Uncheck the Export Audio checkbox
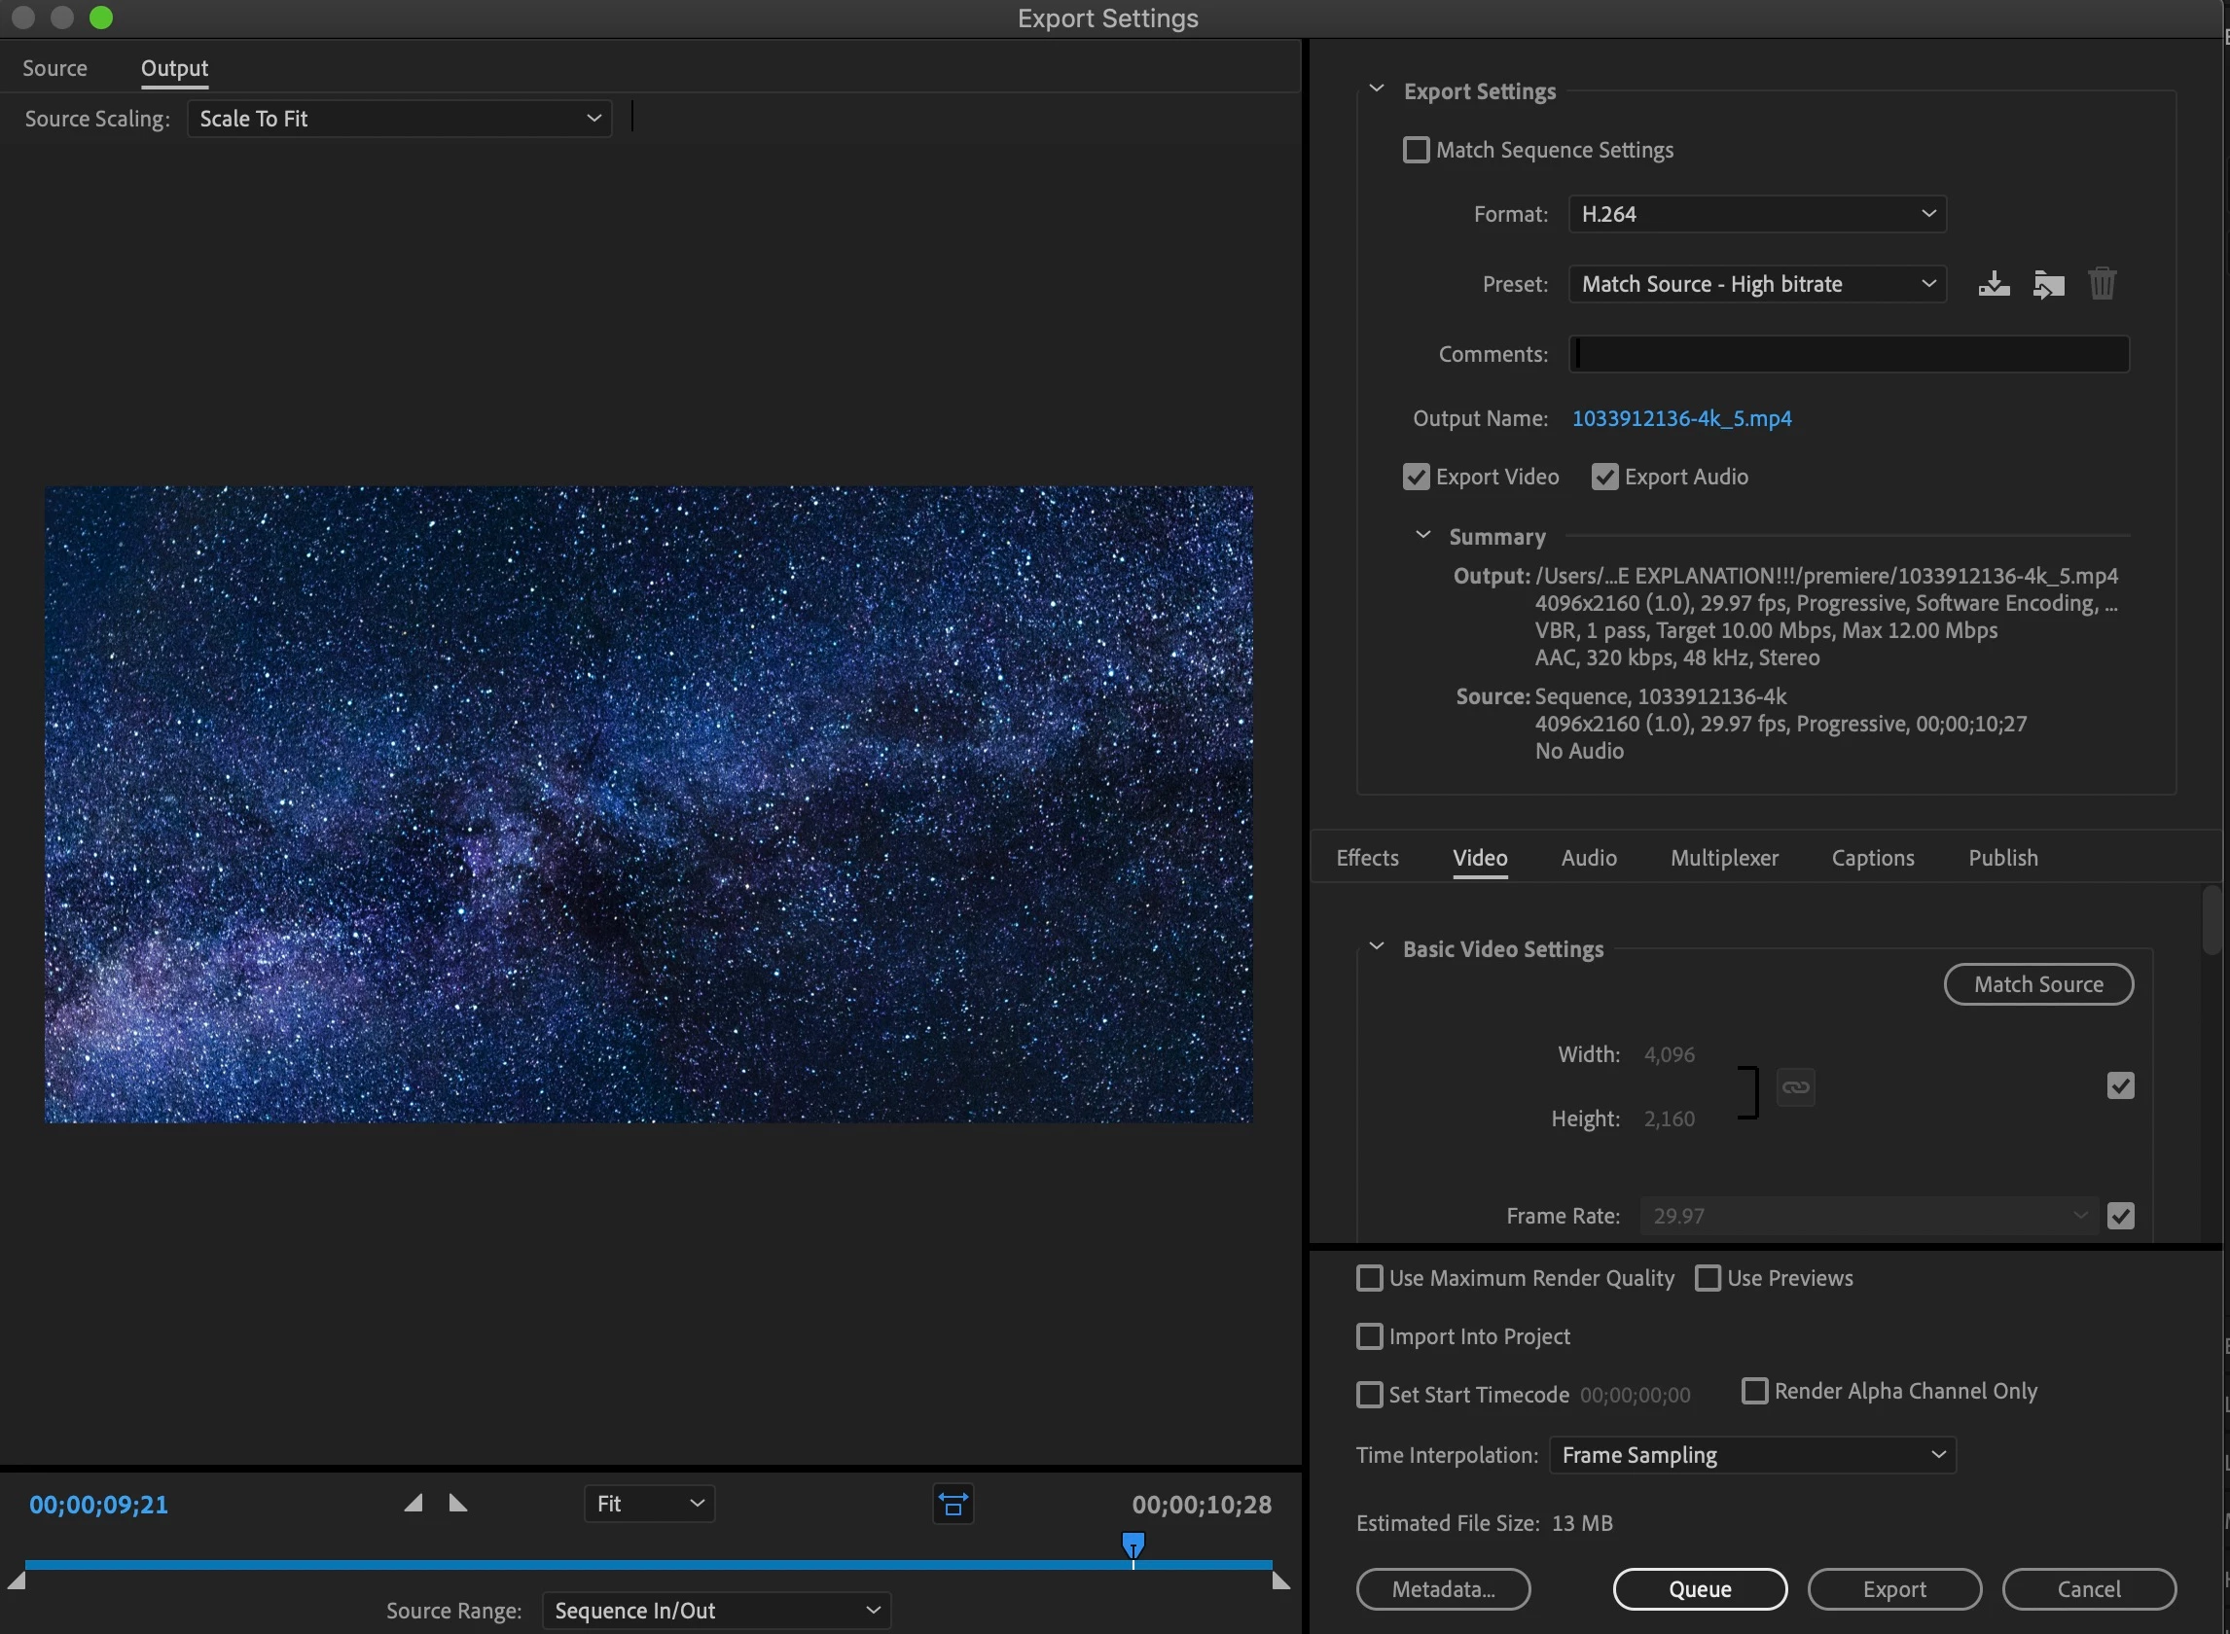 click(x=1603, y=477)
